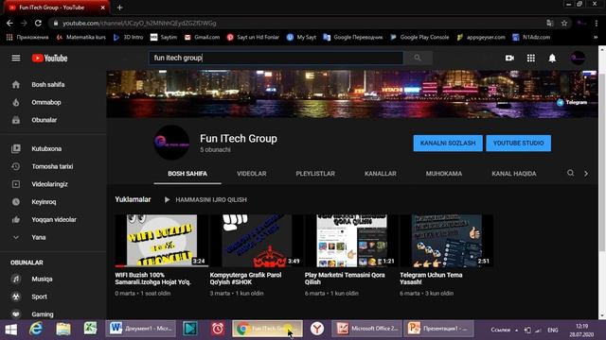606x340 pixels.
Task: Open WIFI Buzish video thumbnail
Action: (162, 241)
